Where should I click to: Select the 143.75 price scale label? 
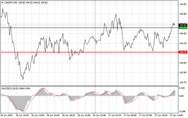pos(183,82)
